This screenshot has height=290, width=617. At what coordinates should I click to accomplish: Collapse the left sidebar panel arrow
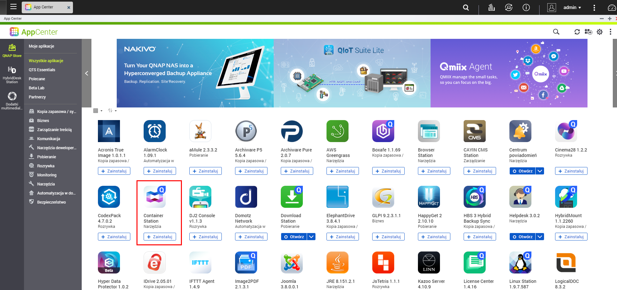87,73
